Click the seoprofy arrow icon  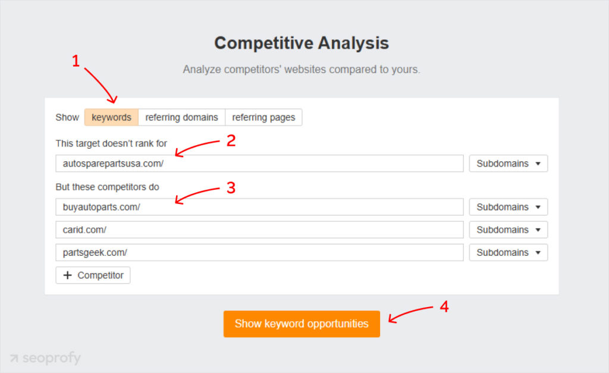pyautogui.click(x=14, y=358)
